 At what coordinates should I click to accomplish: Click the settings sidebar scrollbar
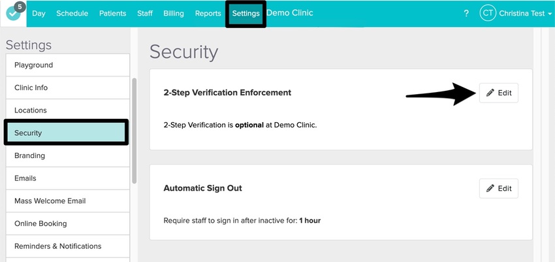click(135, 131)
